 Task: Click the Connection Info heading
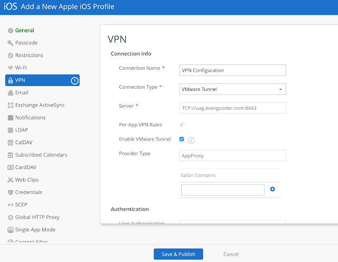coord(131,54)
